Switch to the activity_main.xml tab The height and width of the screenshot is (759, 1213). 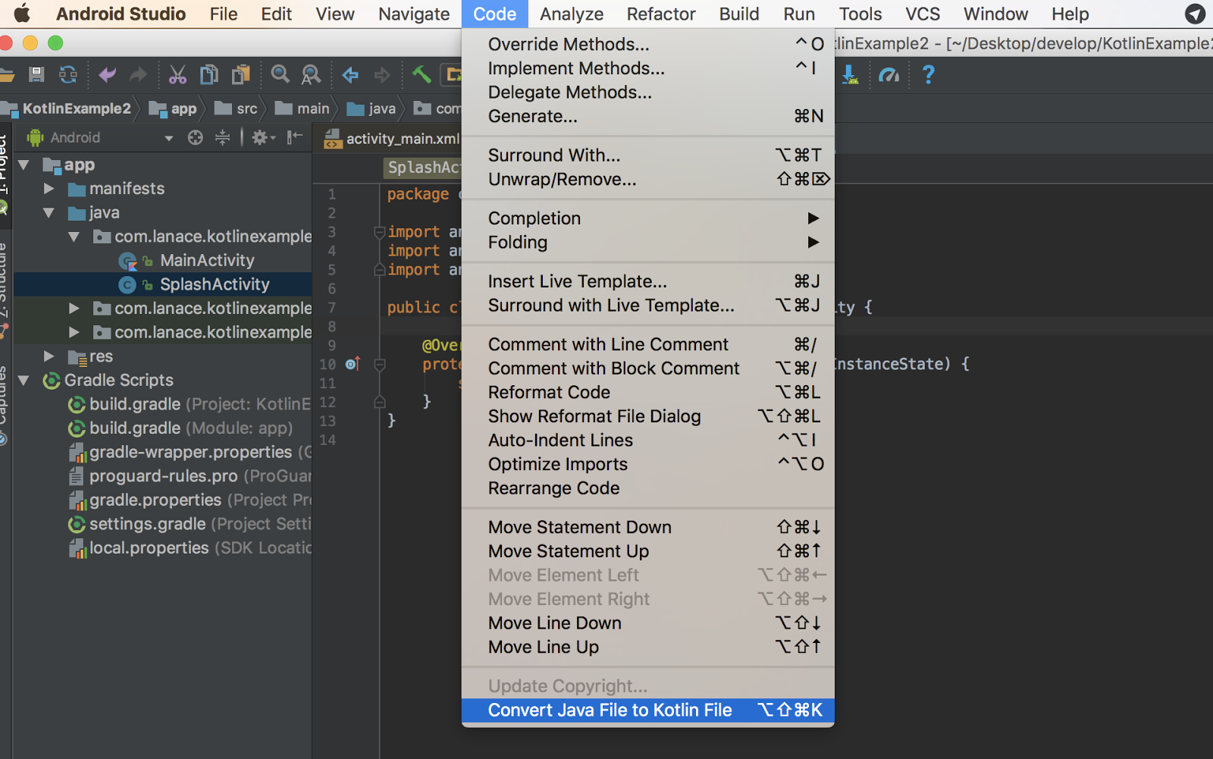click(x=402, y=139)
